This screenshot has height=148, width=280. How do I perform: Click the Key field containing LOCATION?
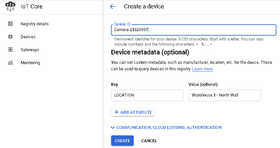click(147, 96)
